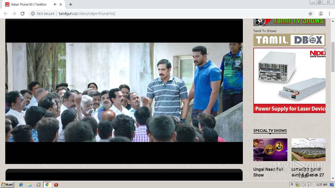Screen dimensions: 335x188
Task: Click the scrollbar up arrow
Action: (333, 21)
